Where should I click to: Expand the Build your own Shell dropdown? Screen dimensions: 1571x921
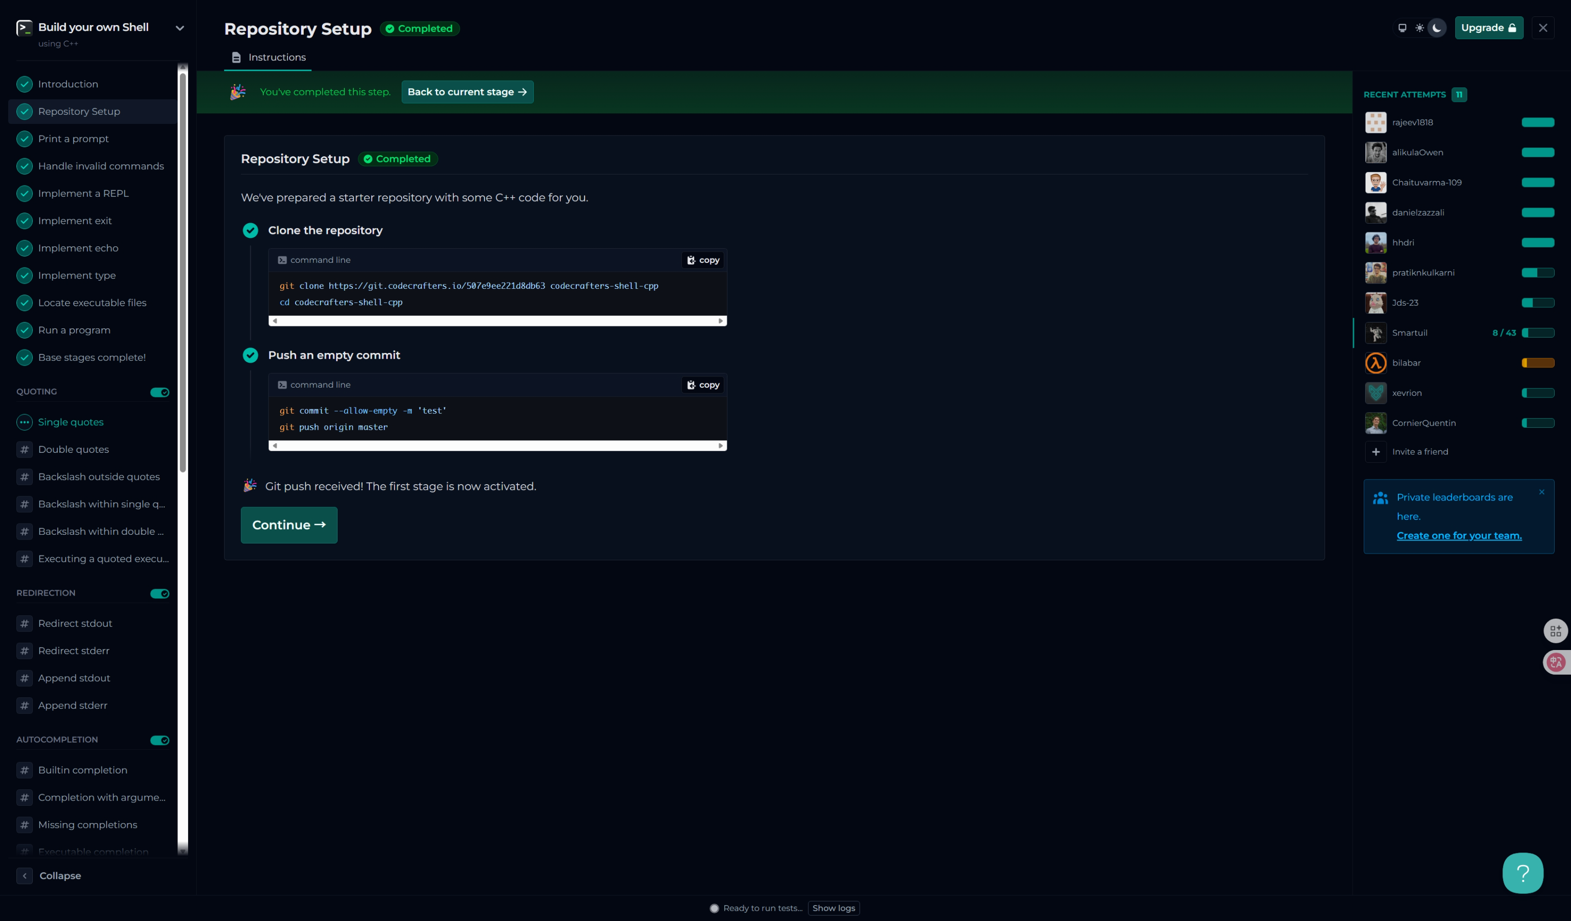tap(179, 28)
